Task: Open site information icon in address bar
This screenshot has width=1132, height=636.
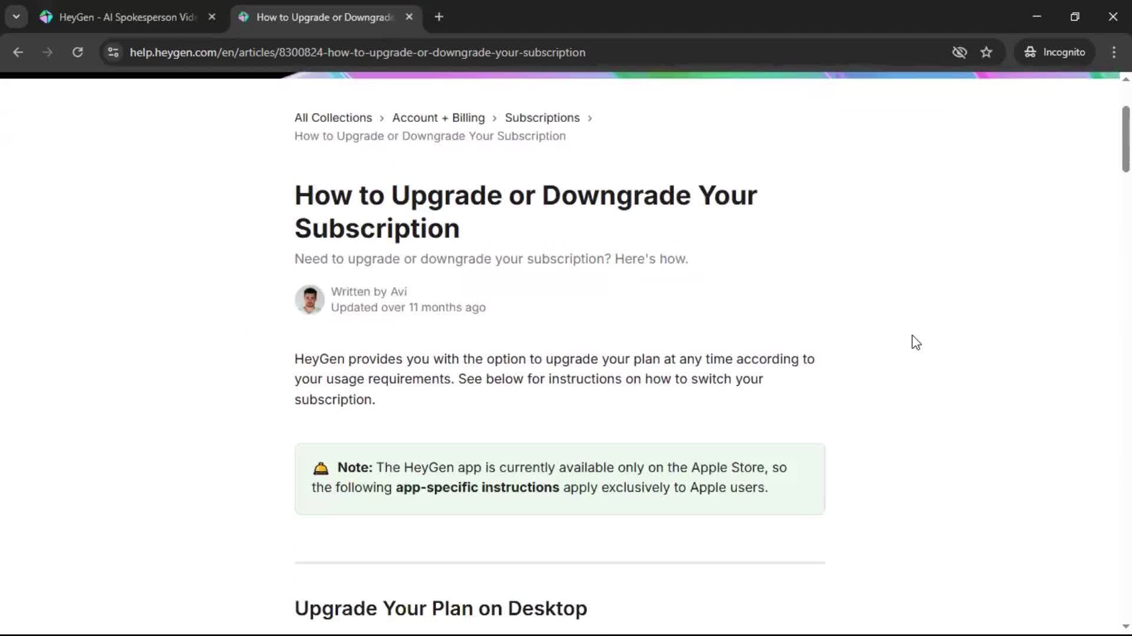Action: (113, 52)
